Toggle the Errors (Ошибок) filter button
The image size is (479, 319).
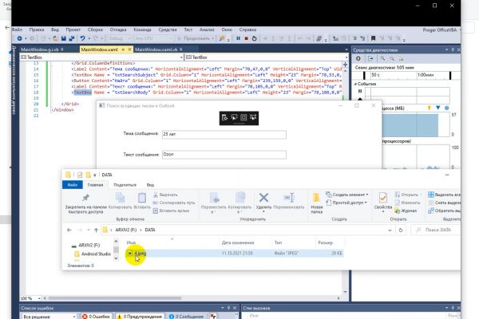97,317
